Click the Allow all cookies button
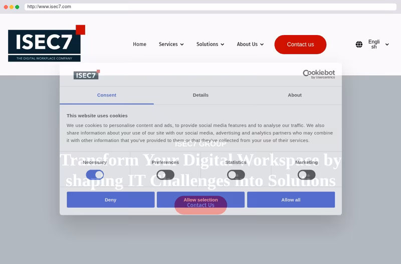 [291, 199]
